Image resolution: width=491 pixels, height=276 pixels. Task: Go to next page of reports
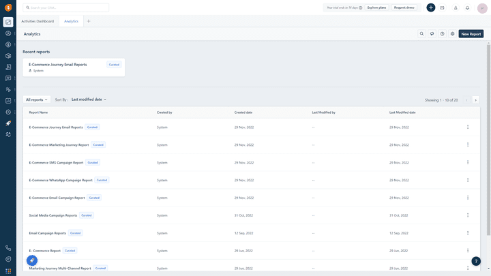[x=476, y=99]
